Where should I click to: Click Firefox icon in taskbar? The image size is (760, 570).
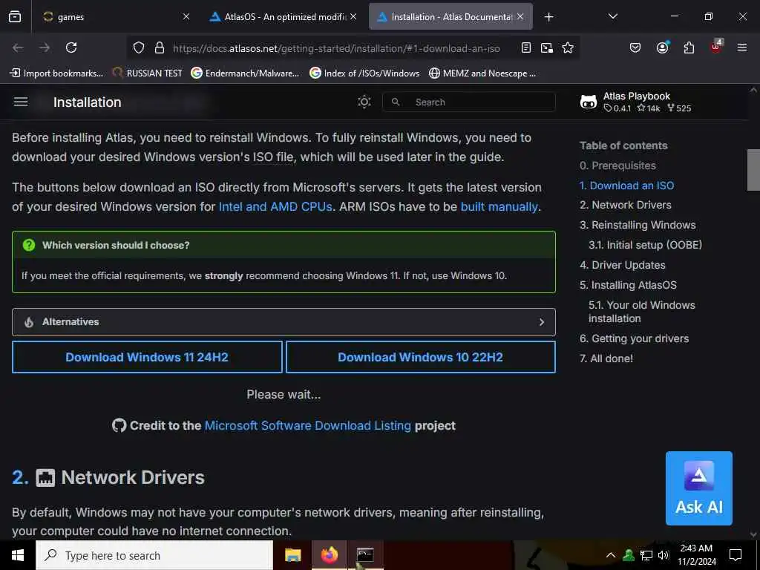click(329, 555)
